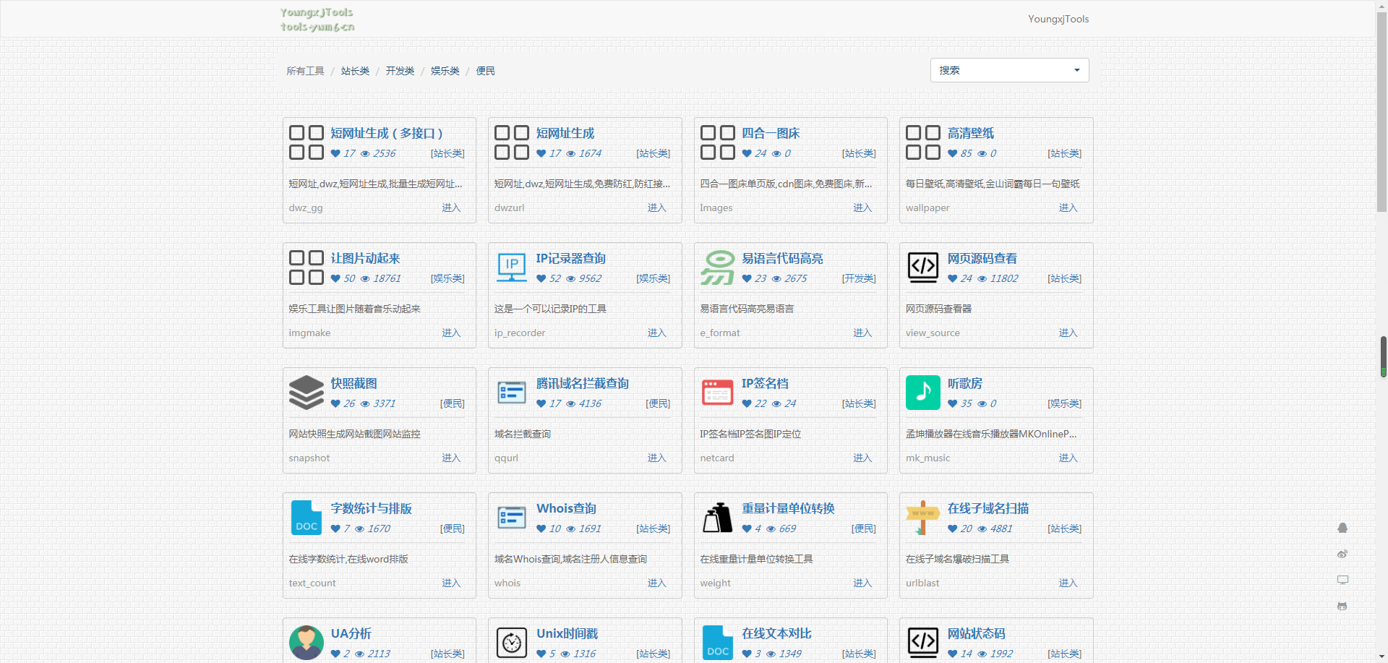Click 进入 link on the whois card

pos(656,583)
